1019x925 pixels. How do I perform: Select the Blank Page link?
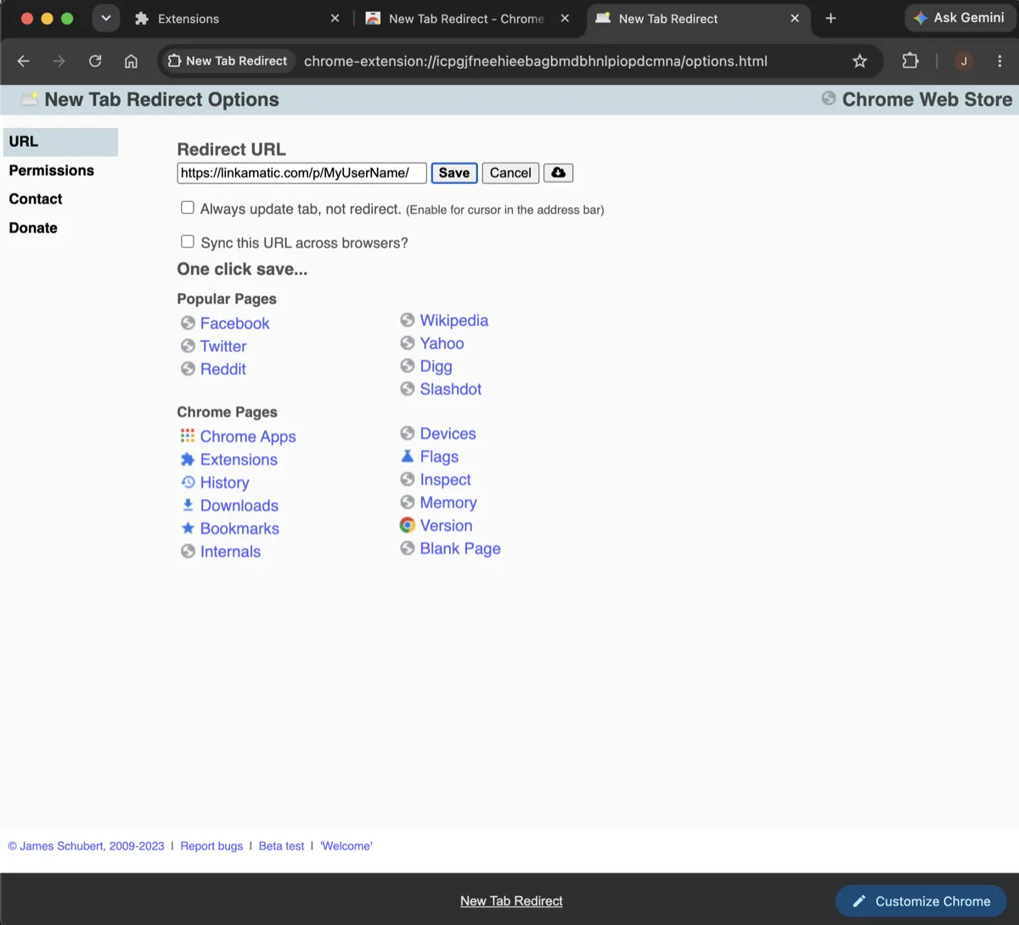[x=460, y=548]
